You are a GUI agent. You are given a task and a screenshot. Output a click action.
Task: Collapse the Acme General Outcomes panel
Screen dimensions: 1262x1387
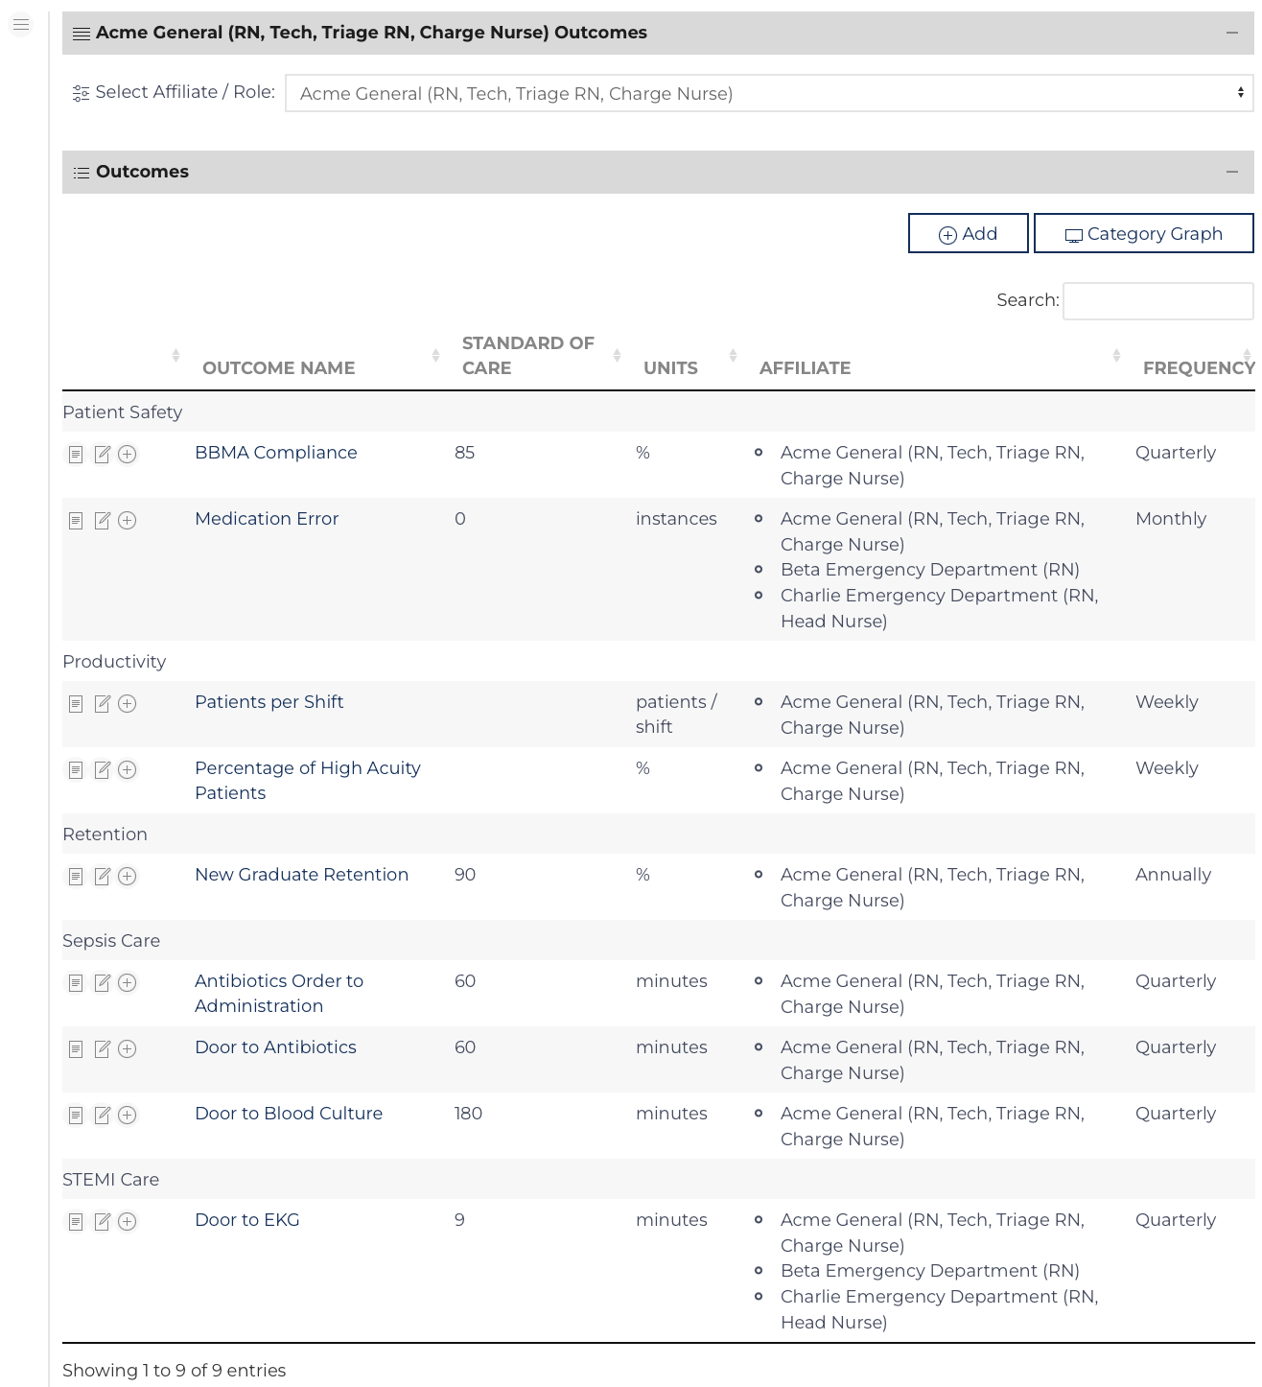point(1232,33)
